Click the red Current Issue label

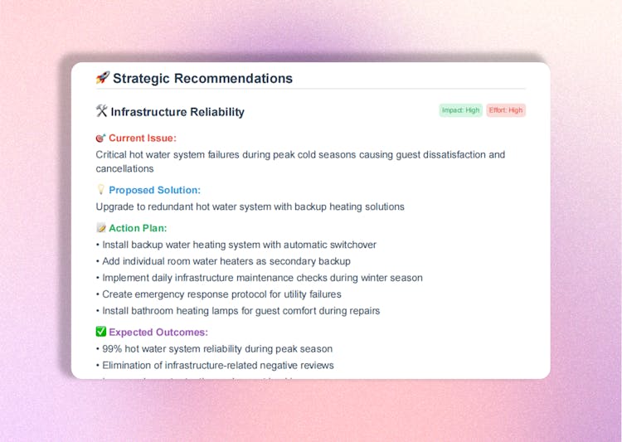tap(143, 138)
